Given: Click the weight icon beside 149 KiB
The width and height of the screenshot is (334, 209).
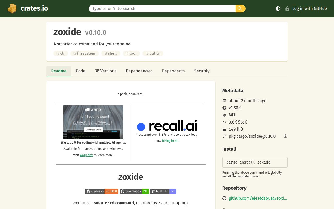Looking at the screenshot, I should tap(224, 129).
